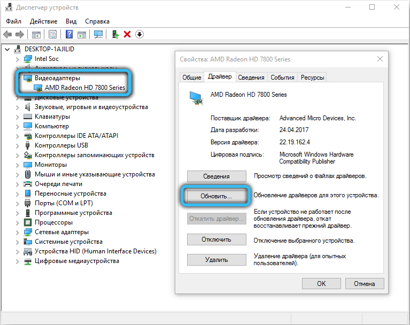
Task: Select Контроллеры запоминающих устройств item
Action: (x=95, y=155)
